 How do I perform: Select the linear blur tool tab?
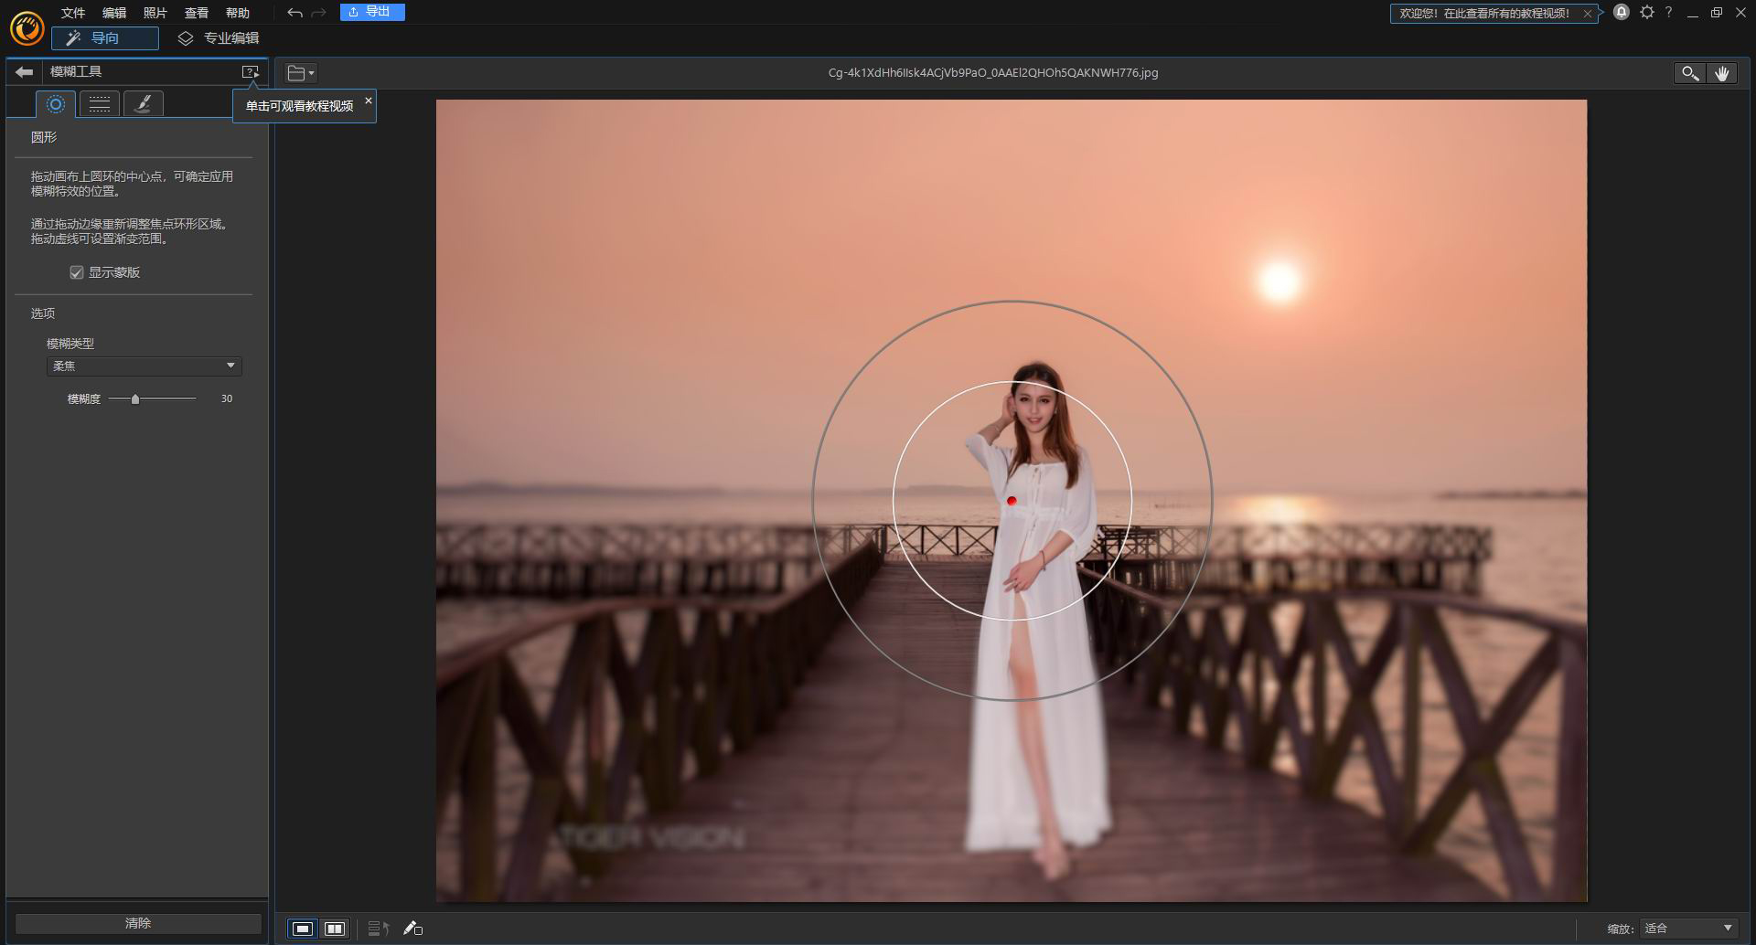100,104
